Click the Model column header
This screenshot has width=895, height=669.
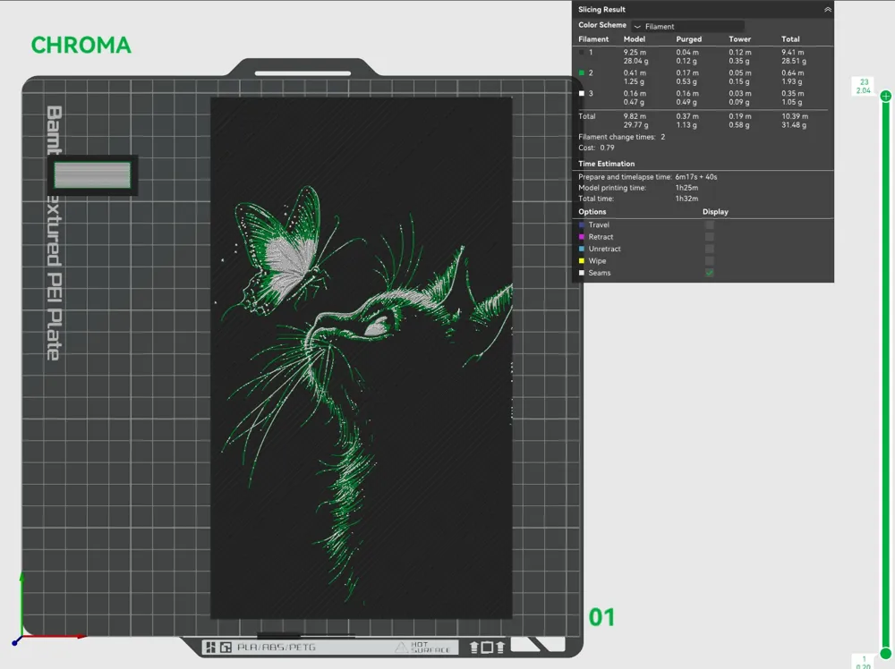(x=635, y=39)
